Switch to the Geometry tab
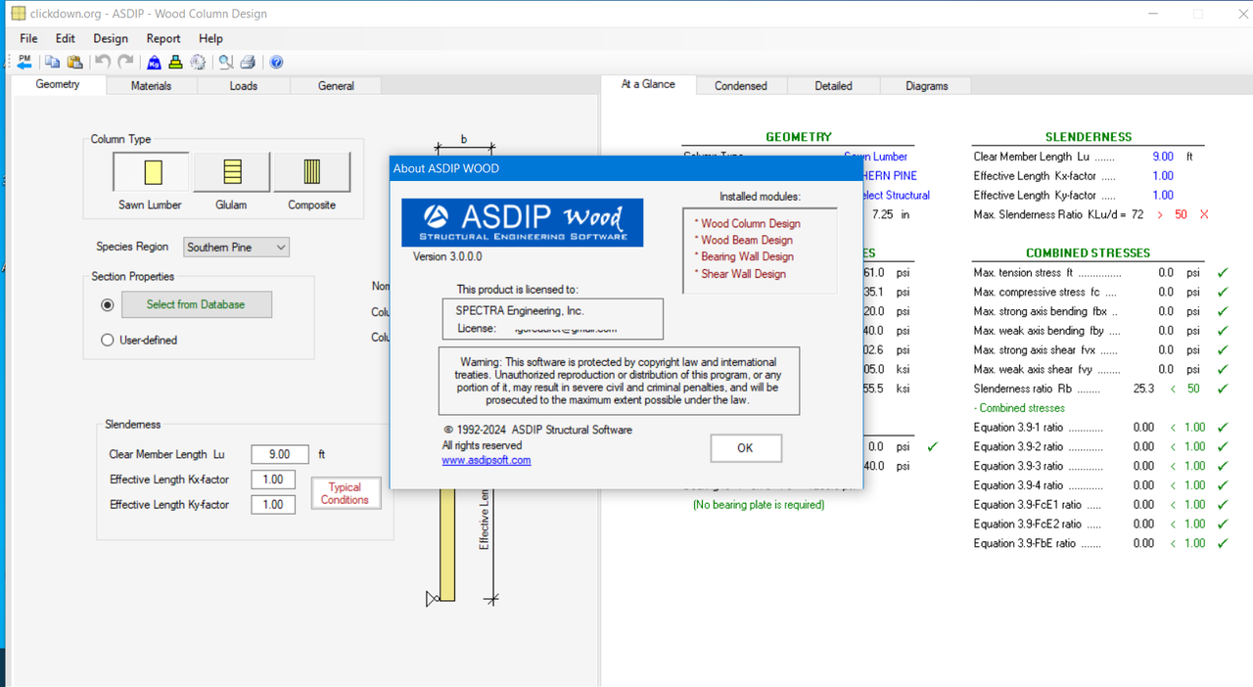1253x687 pixels. click(58, 85)
